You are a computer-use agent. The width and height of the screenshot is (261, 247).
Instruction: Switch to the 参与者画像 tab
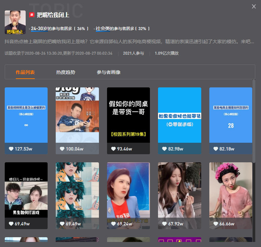108,72
